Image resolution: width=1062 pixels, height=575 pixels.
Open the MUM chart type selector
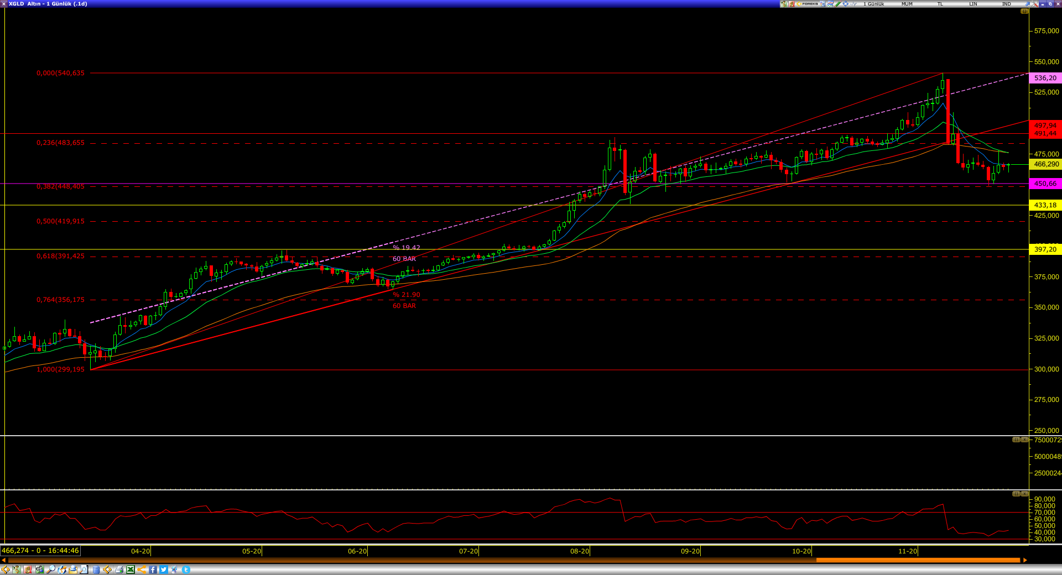click(907, 4)
